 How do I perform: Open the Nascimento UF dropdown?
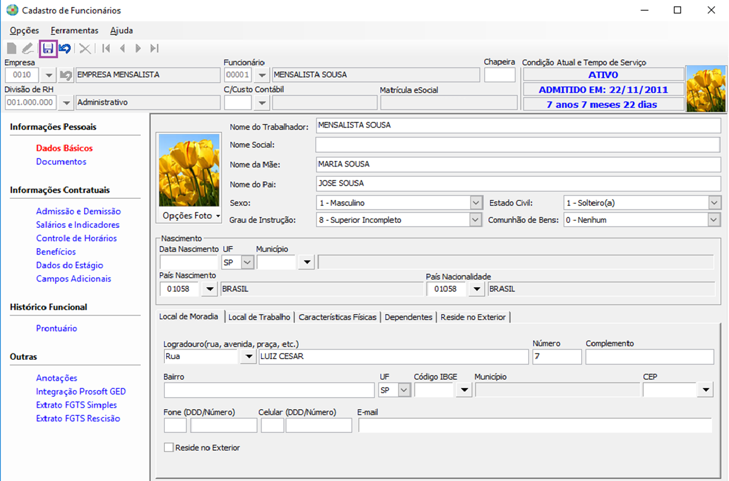pyautogui.click(x=248, y=263)
